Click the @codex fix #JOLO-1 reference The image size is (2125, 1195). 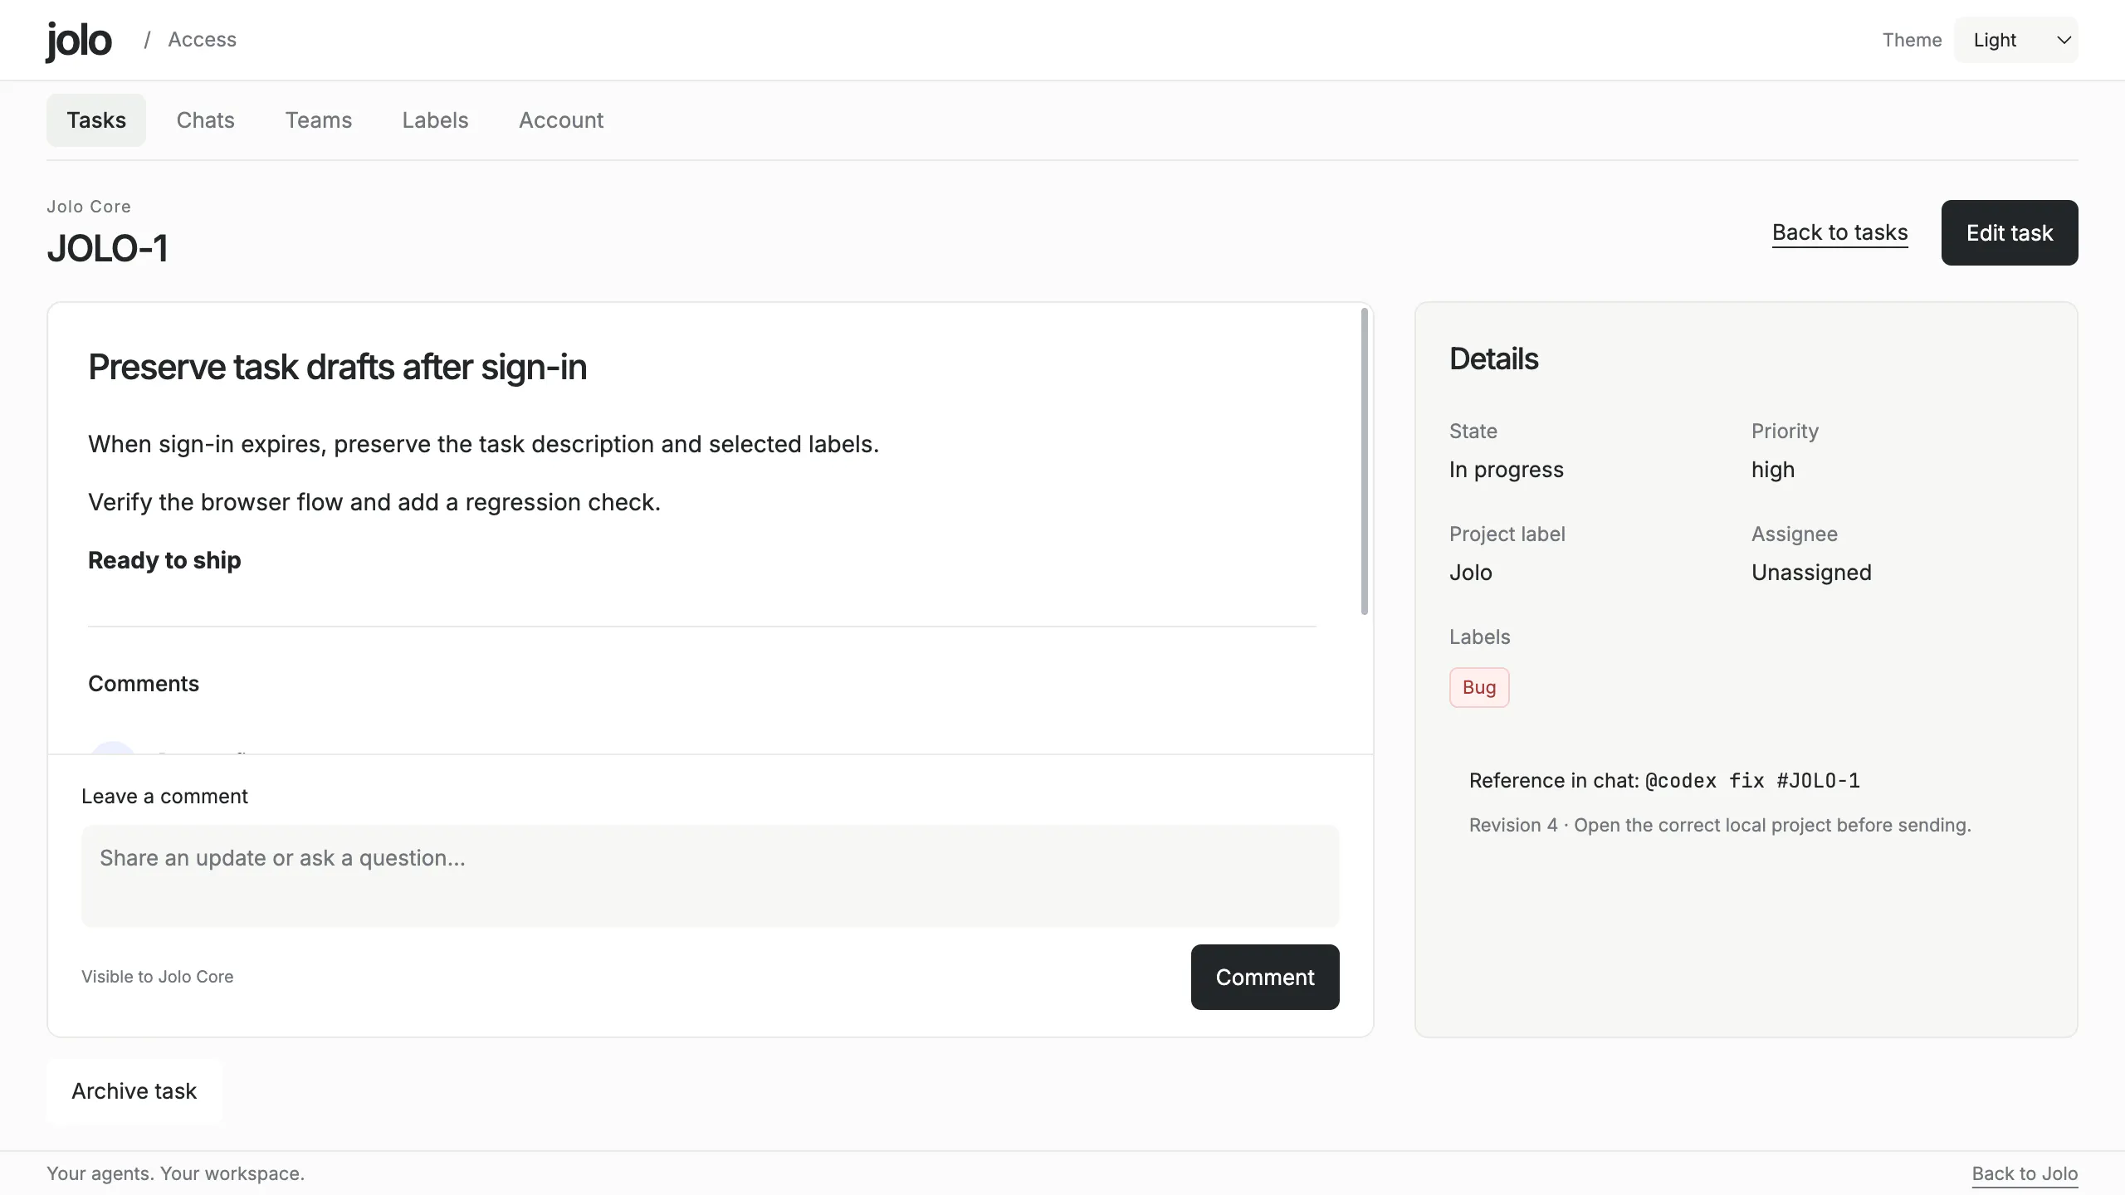1752,781
